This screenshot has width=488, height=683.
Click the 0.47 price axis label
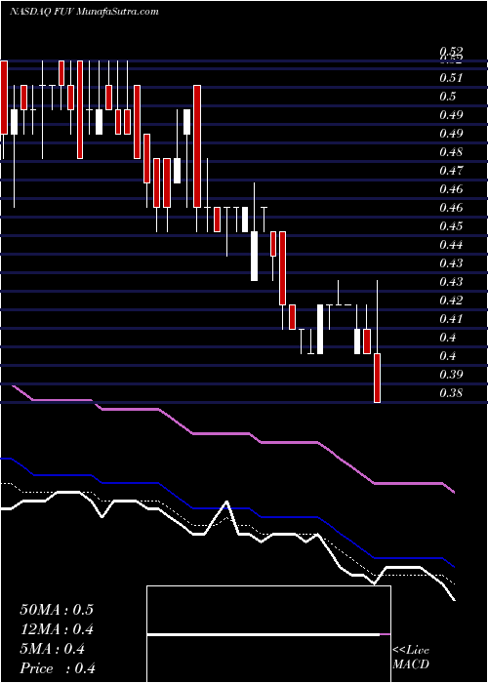click(451, 171)
